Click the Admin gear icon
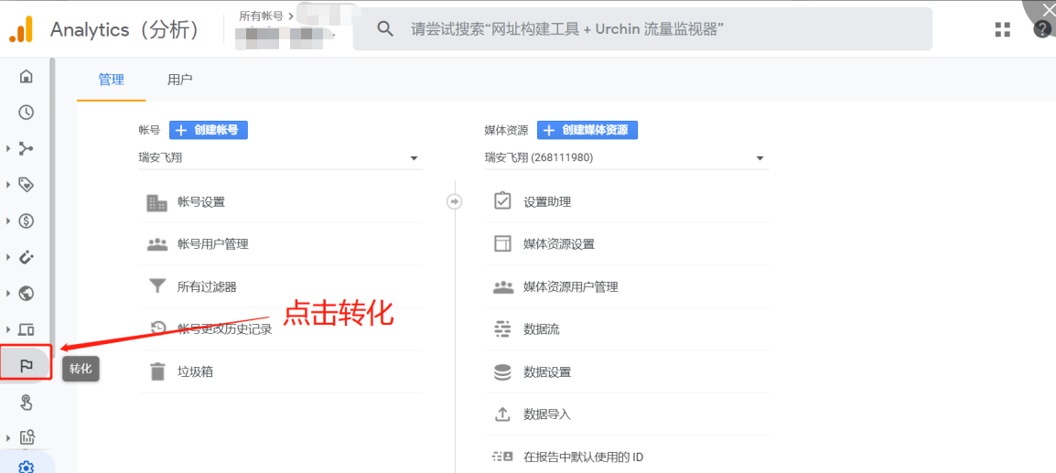Viewport: 1056px width, 473px height. click(x=27, y=467)
